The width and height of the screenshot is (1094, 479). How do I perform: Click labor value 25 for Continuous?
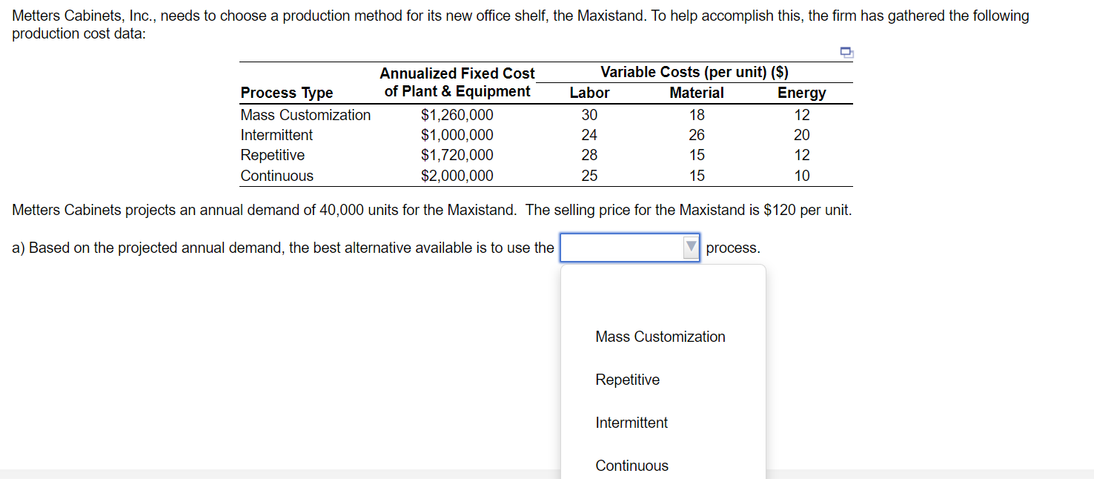pyautogui.click(x=589, y=176)
